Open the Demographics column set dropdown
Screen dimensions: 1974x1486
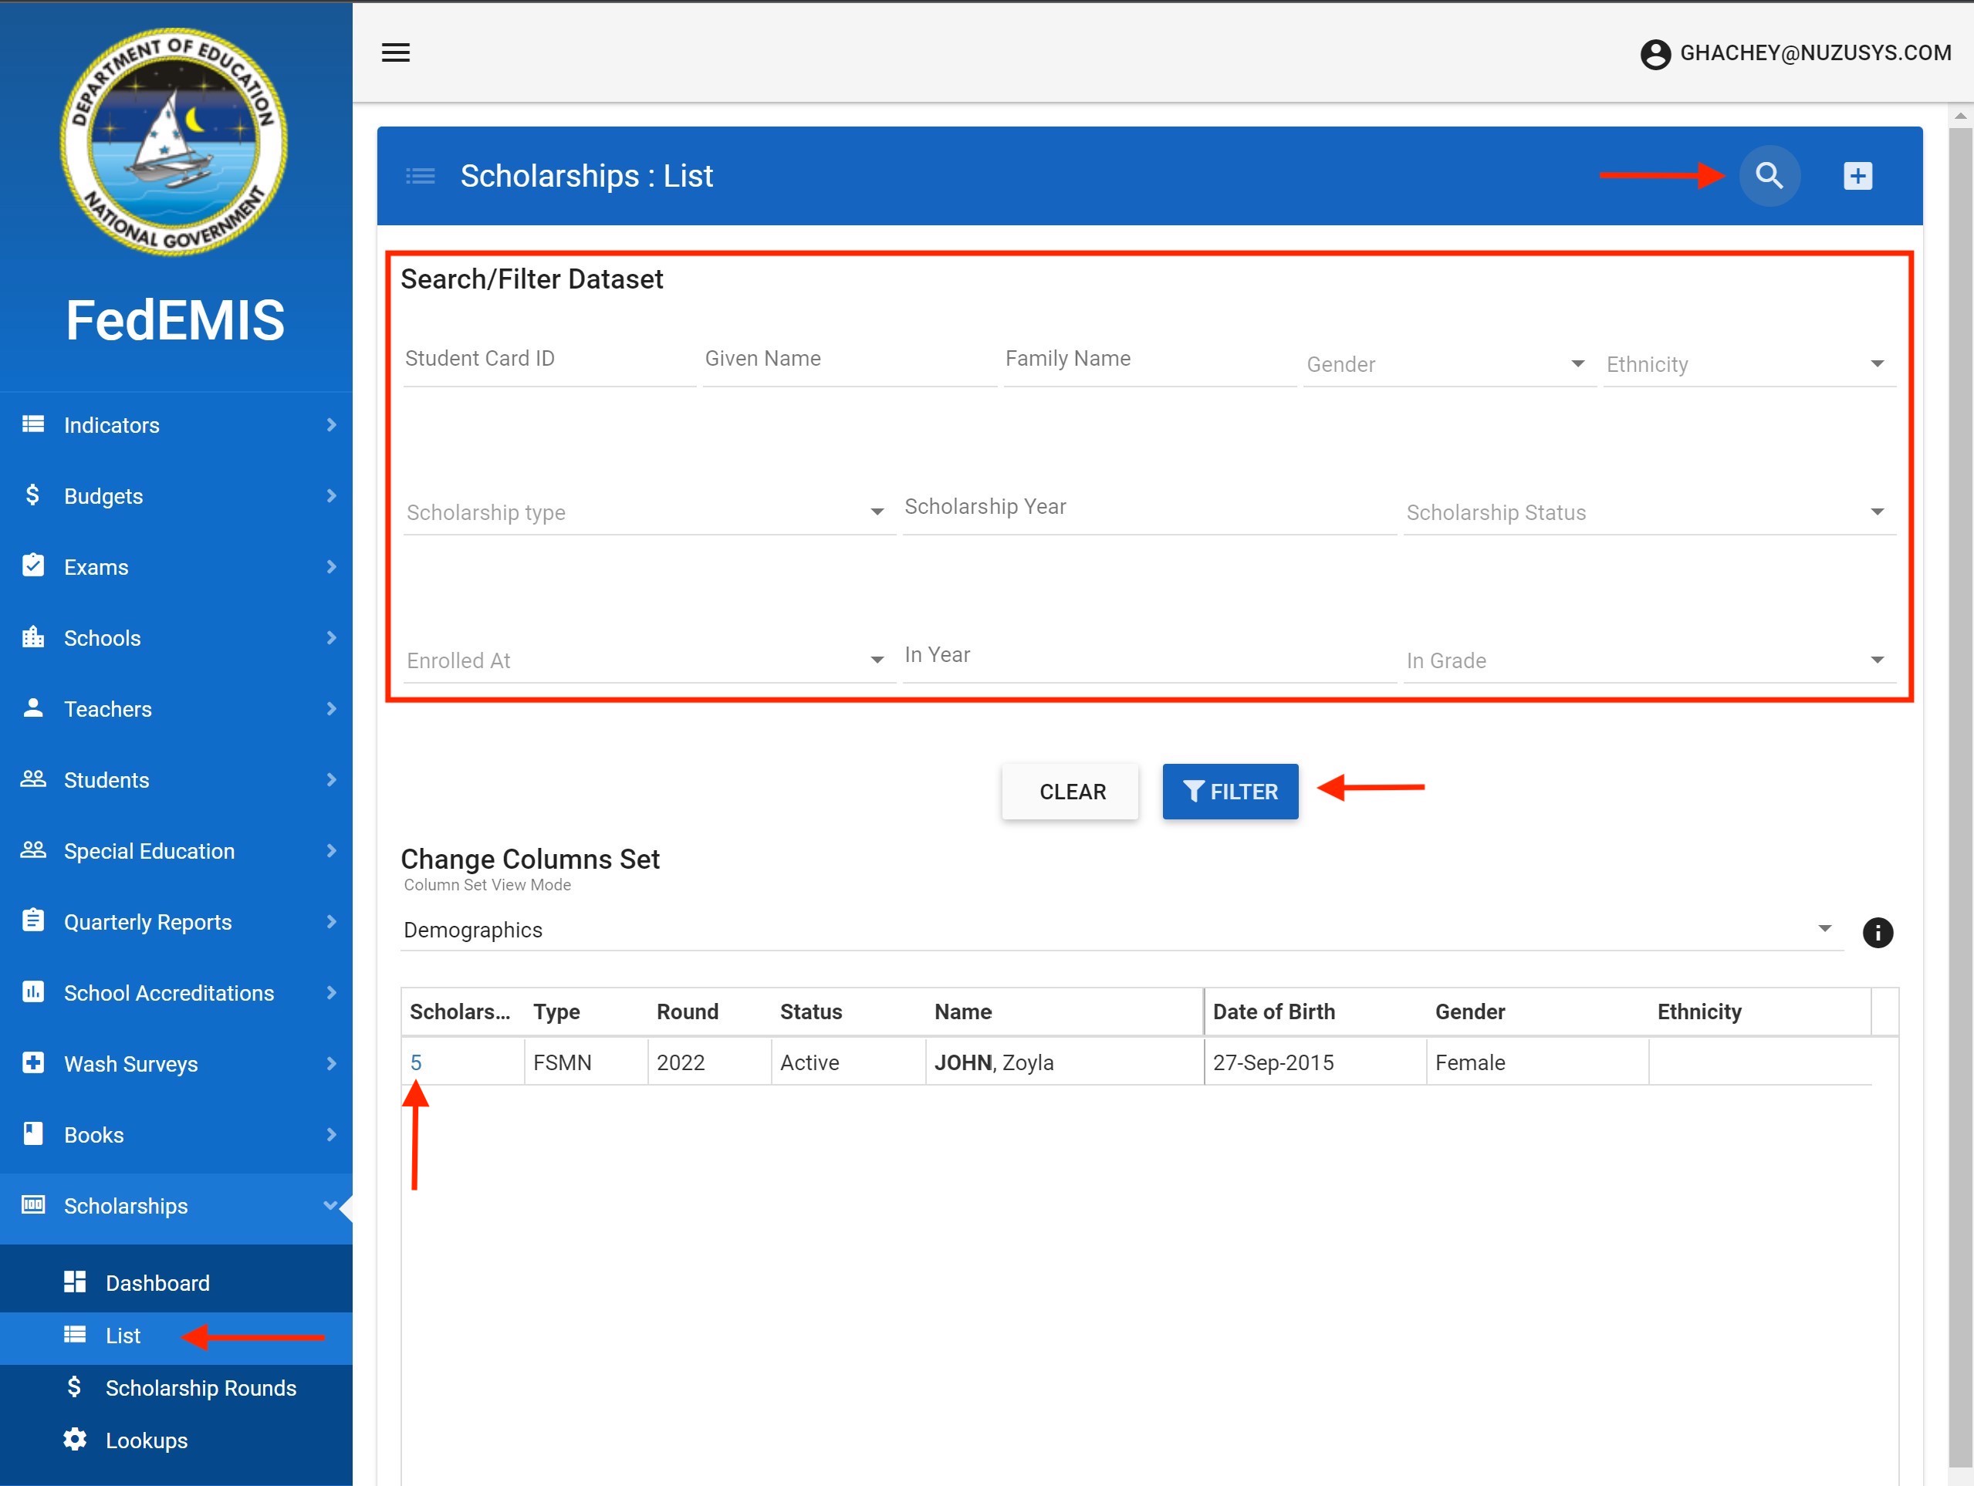pos(1120,930)
